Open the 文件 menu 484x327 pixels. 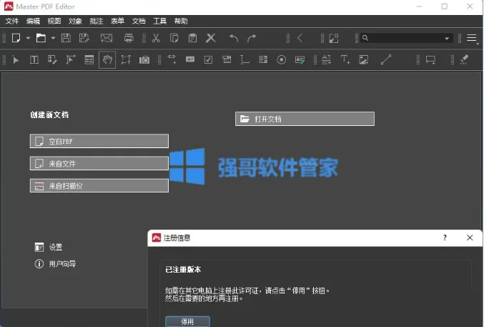[x=12, y=21]
